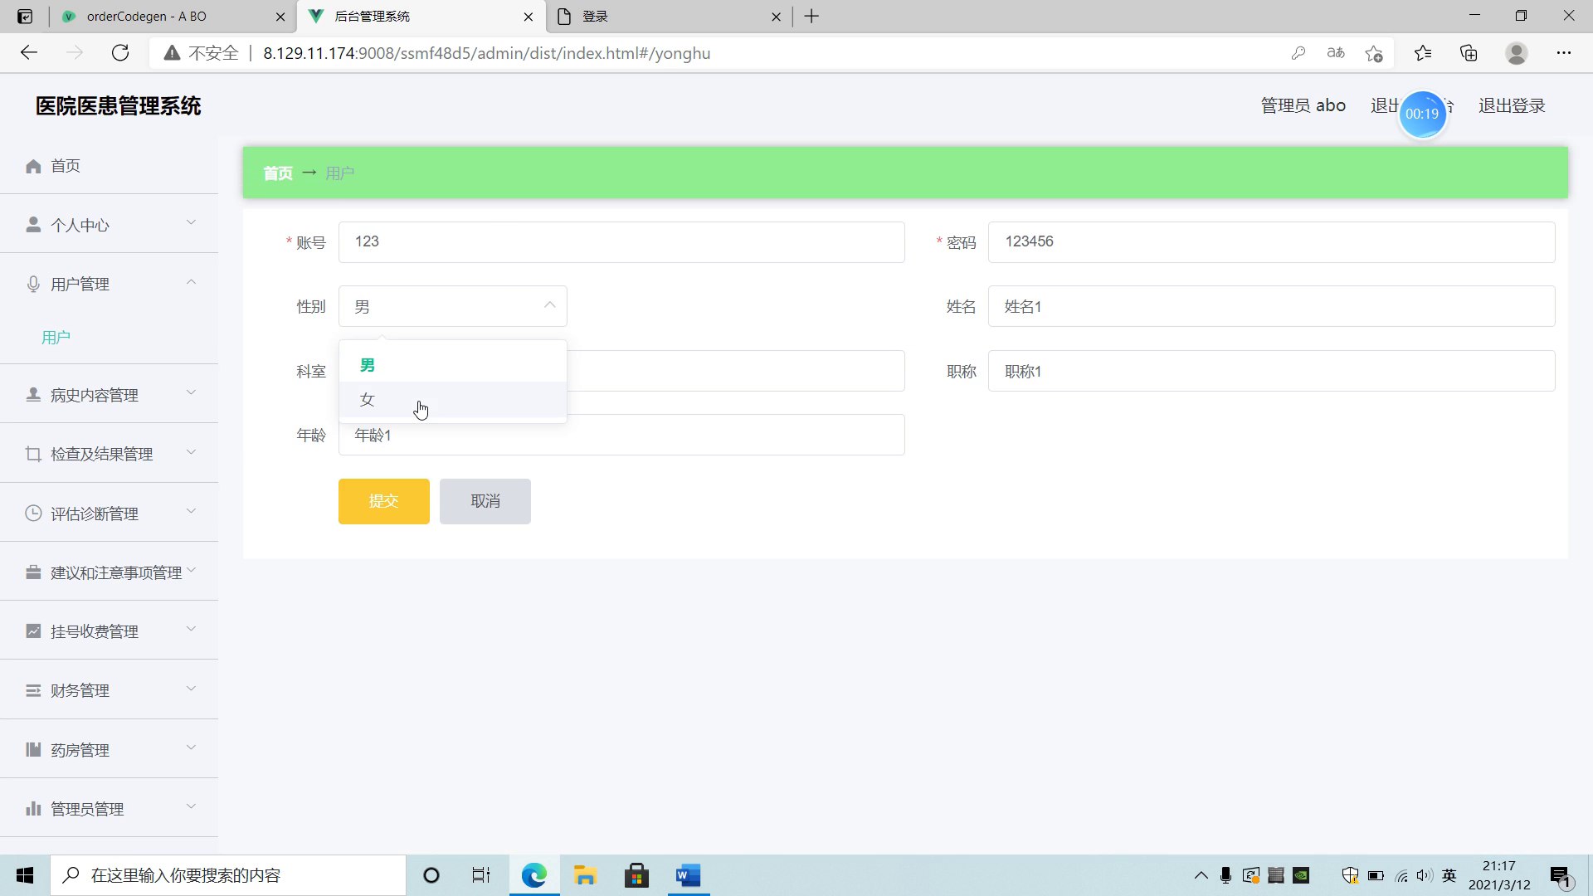Click the 评估诊断管理 diagnosis management icon
Screen dimensions: 1593x896
pyautogui.click(x=33, y=513)
